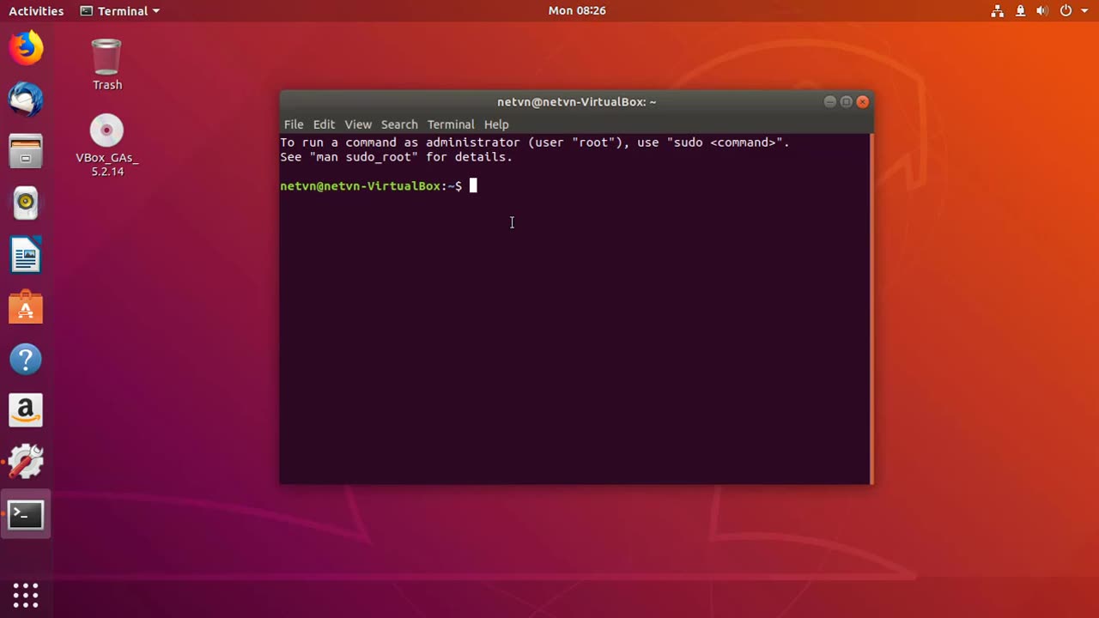Screen dimensions: 1099x618
Task: Open Ubuntu Software center
Action: (x=26, y=307)
